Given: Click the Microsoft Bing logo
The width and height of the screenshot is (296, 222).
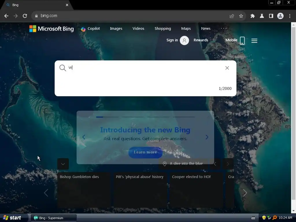Looking at the screenshot, I should [x=51, y=29].
